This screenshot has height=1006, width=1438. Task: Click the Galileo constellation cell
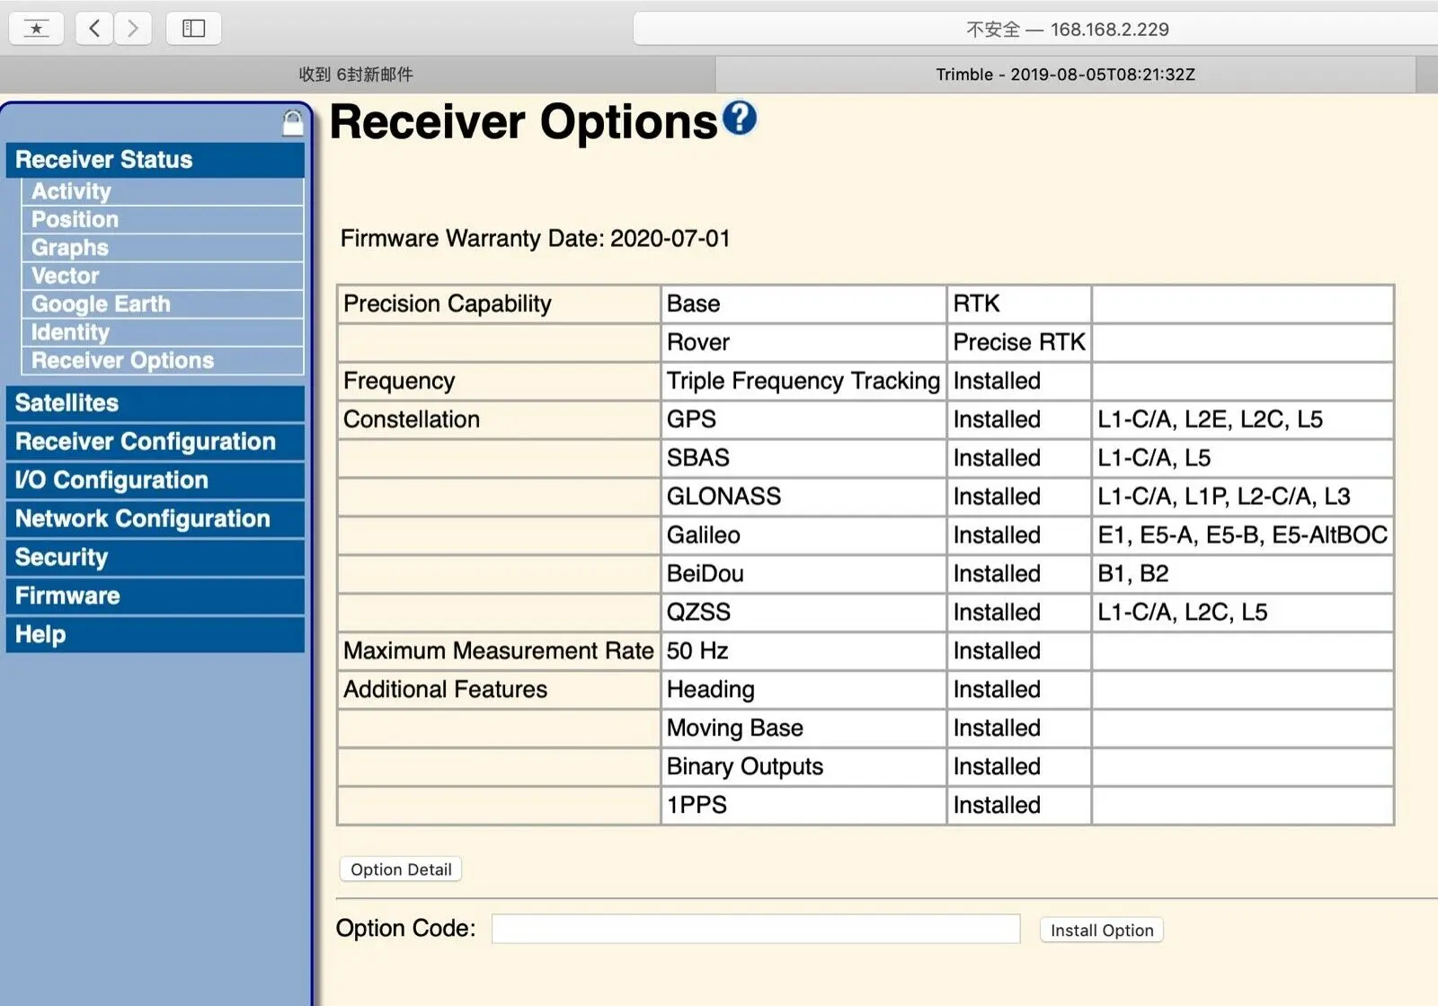803,536
